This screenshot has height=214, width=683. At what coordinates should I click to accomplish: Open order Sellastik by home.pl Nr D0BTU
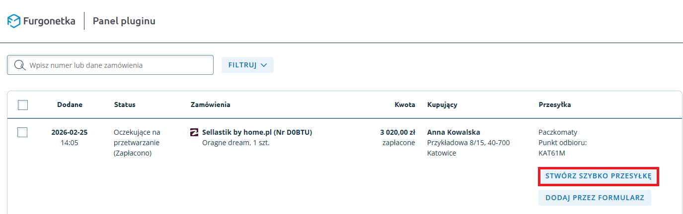257,132
